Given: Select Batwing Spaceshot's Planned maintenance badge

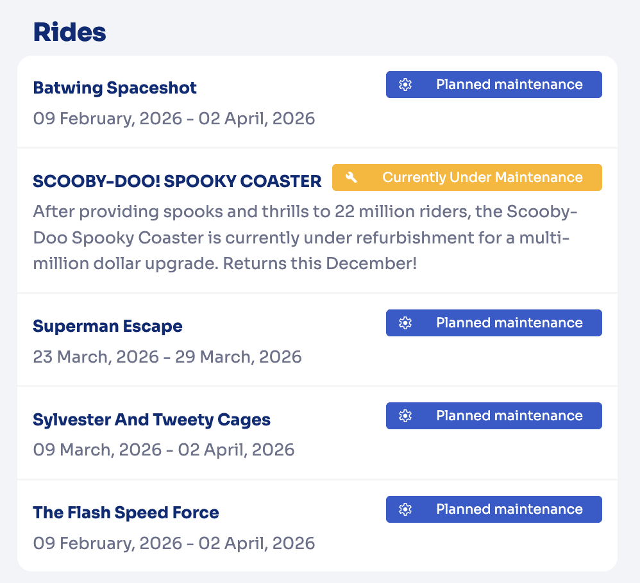Looking at the screenshot, I should point(494,85).
